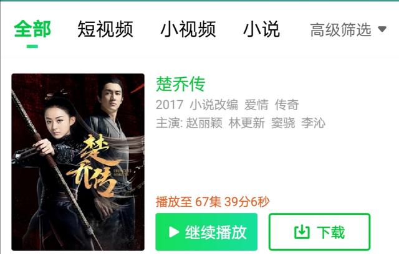This screenshot has height=254, width=399.
Task: Open the 传奇 genre tag
Action: point(287,105)
